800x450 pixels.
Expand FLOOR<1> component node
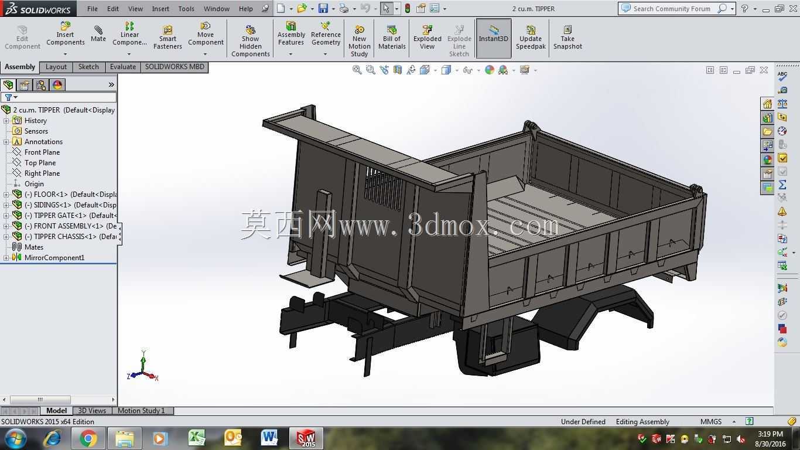[x=6, y=195]
